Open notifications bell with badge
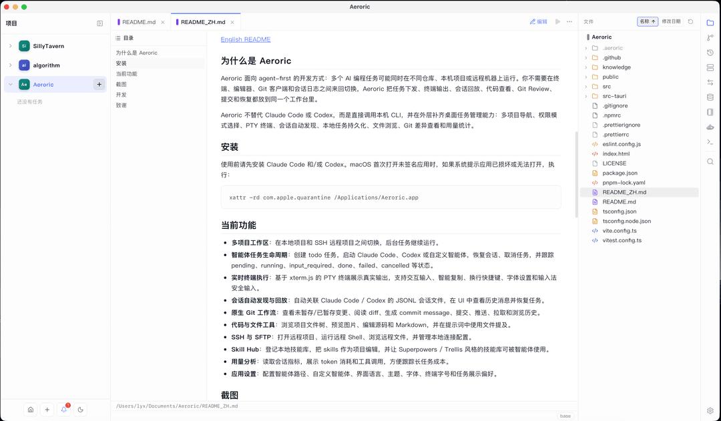Viewport: 721px width, 421px height. coord(64,410)
